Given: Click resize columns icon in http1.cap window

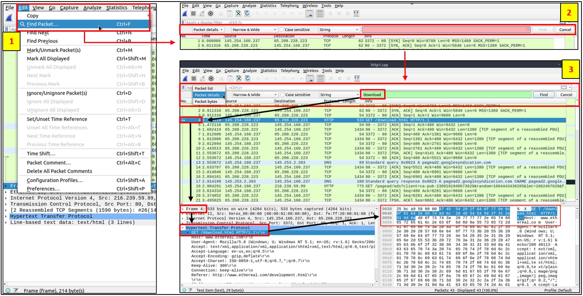Looking at the screenshot, I should click(357, 78).
